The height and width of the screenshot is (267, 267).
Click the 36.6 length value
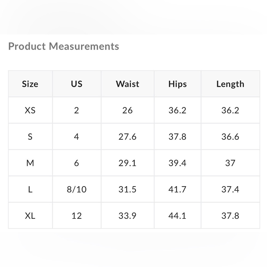click(x=230, y=137)
